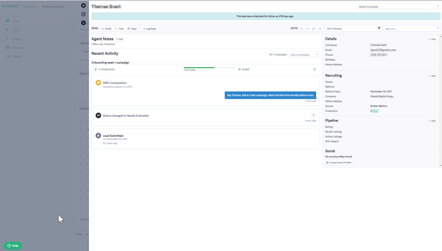
Task: Go to previous lead arrow
Action: 83,14
